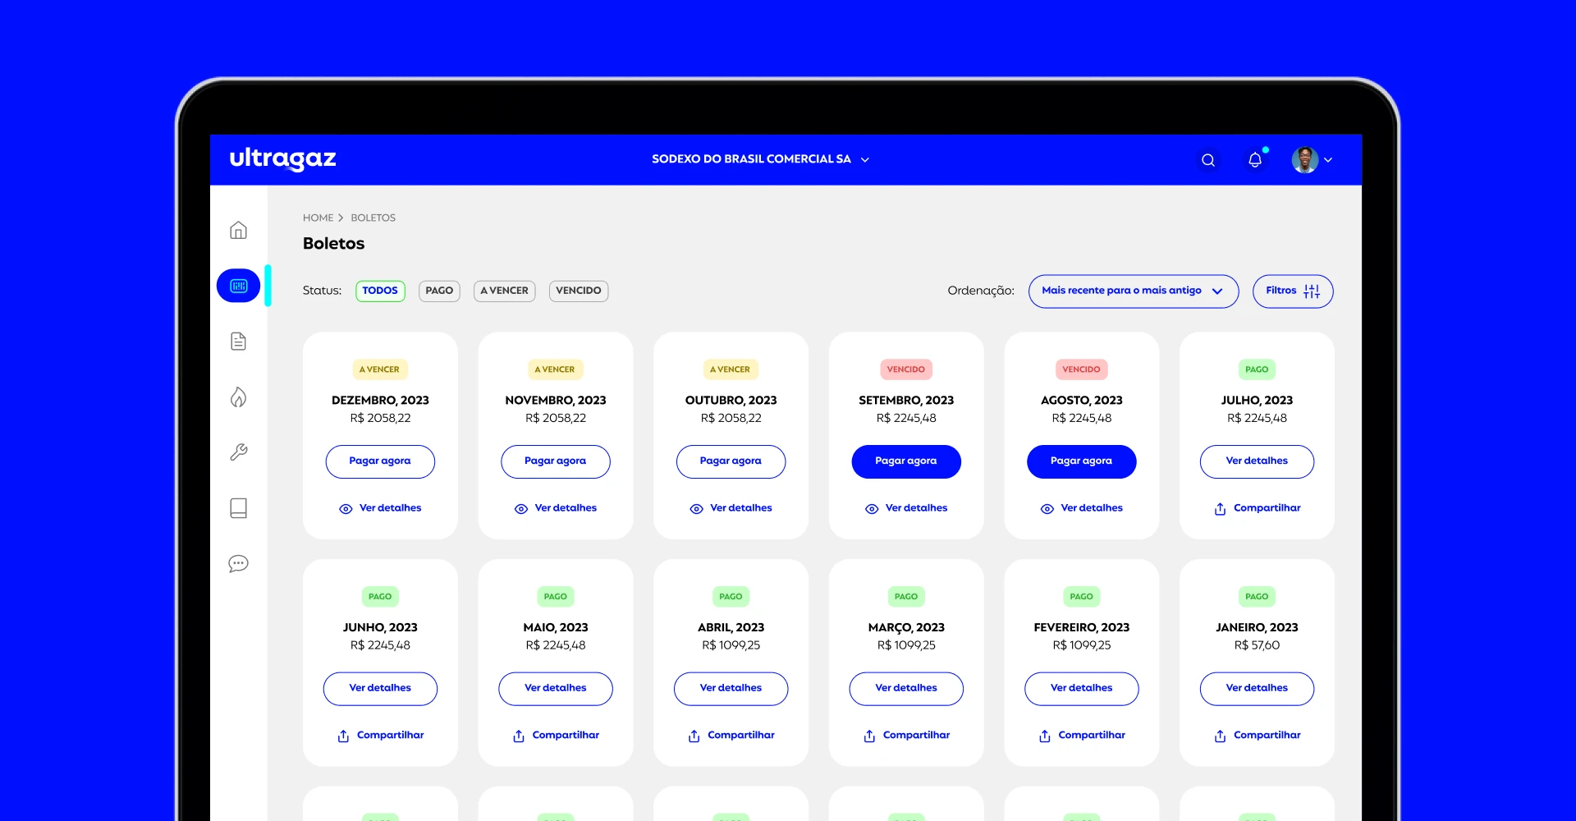Open the wrench maintenance sidebar icon

tap(239, 452)
